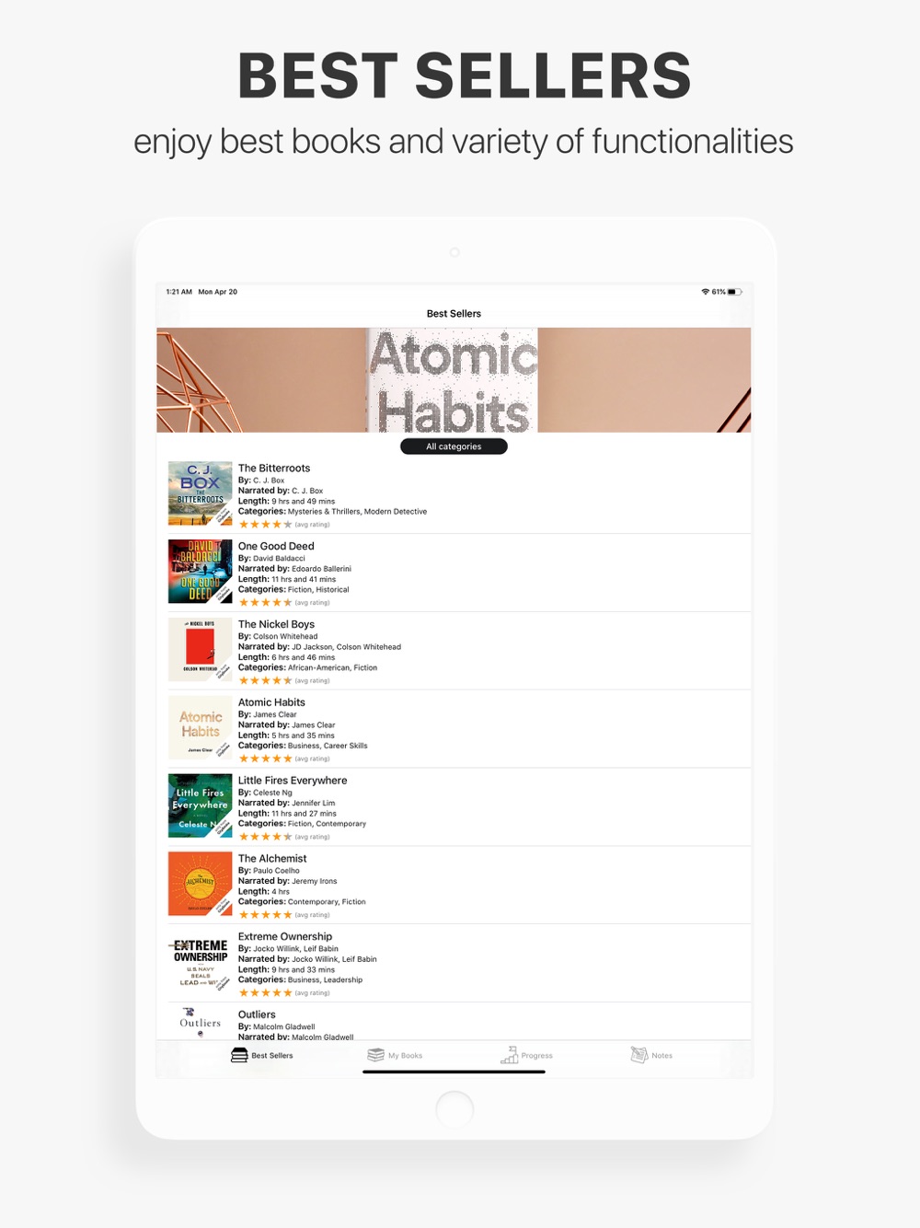Click The Bitterroots star rating

(x=265, y=525)
